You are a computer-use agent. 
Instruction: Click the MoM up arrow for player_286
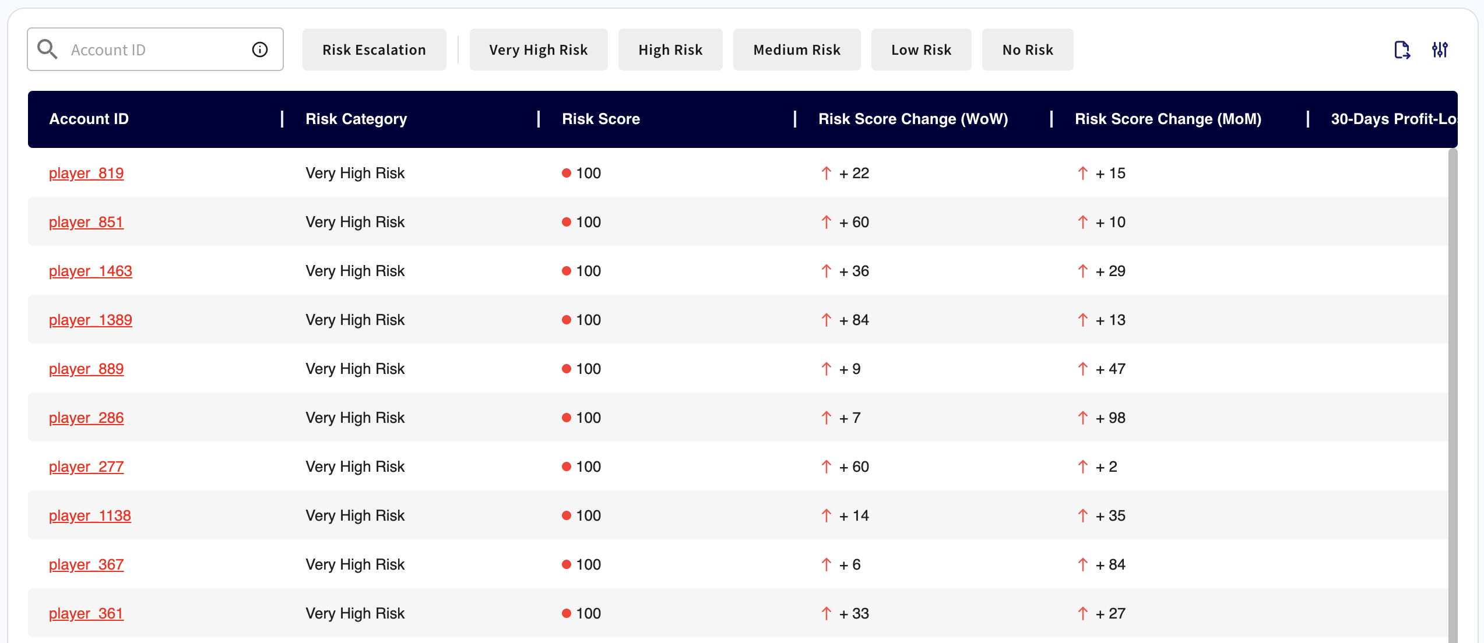tap(1082, 418)
